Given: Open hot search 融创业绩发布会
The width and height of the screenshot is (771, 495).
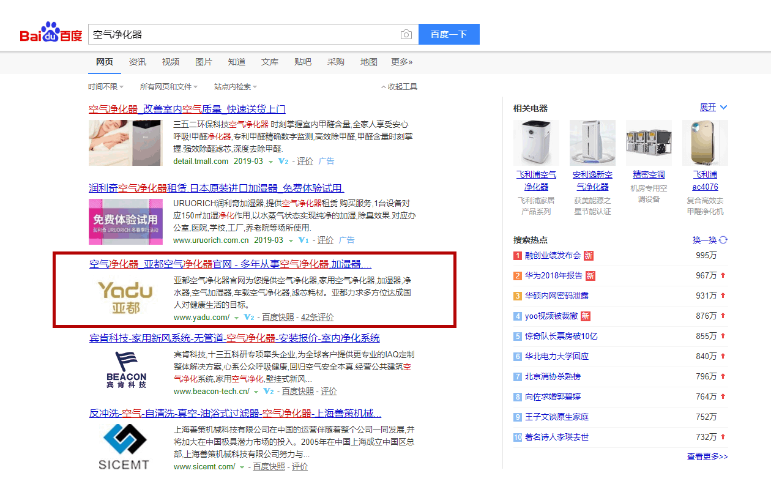Looking at the screenshot, I should click(x=553, y=256).
